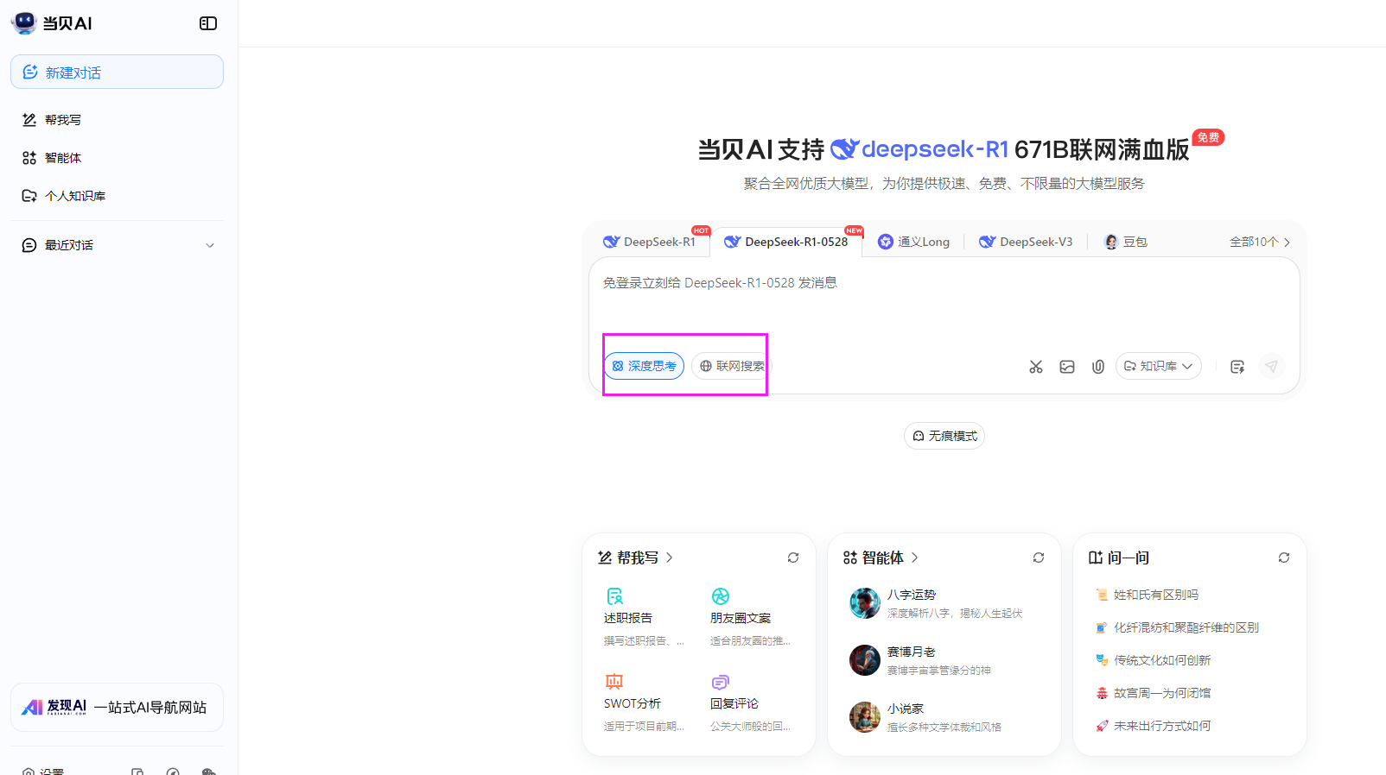Image resolution: width=1386 pixels, height=775 pixels.
Task: Toggle 深度思考 deep thinking mode
Action: pos(644,366)
